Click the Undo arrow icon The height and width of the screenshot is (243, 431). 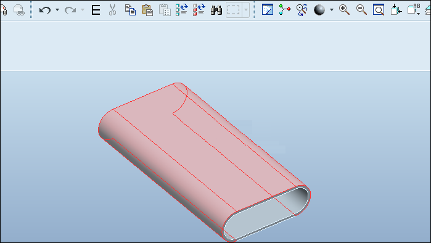click(45, 10)
